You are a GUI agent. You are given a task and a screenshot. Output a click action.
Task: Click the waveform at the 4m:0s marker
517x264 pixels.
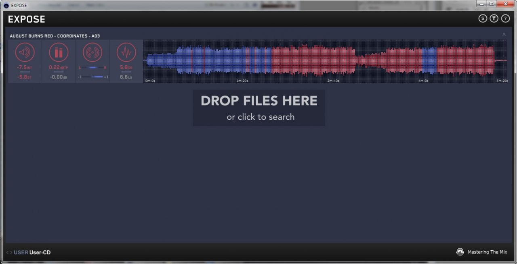point(423,81)
